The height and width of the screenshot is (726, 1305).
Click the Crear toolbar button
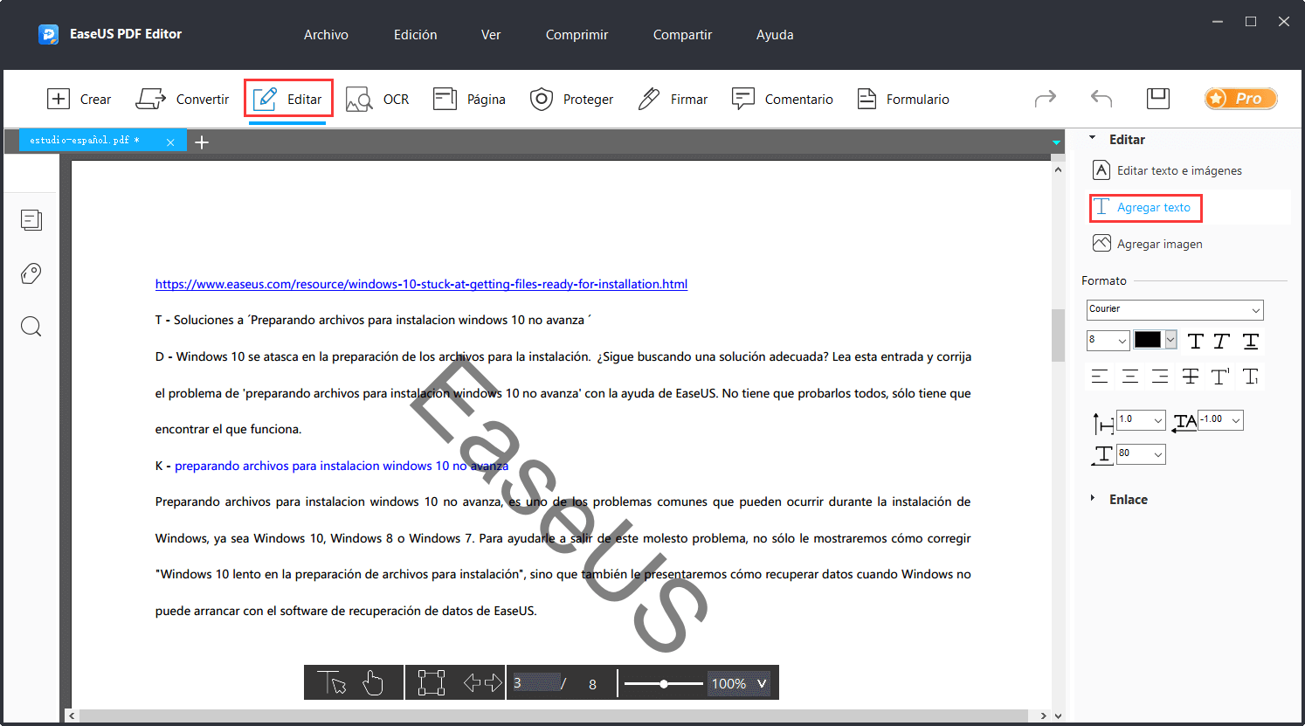[x=79, y=99]
